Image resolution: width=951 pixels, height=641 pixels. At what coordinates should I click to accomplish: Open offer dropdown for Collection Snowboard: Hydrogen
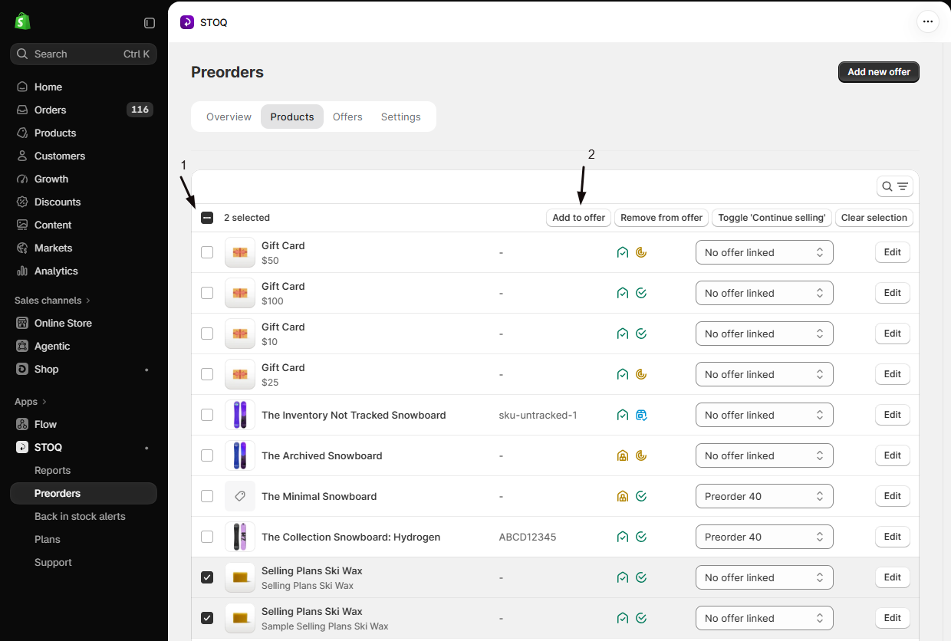[x=765, y=537]
